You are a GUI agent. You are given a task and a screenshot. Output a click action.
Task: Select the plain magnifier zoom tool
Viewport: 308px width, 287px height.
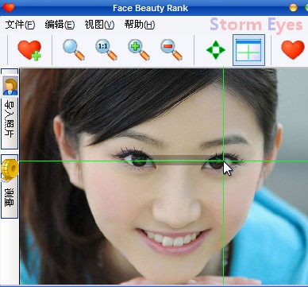click(74, 50)
